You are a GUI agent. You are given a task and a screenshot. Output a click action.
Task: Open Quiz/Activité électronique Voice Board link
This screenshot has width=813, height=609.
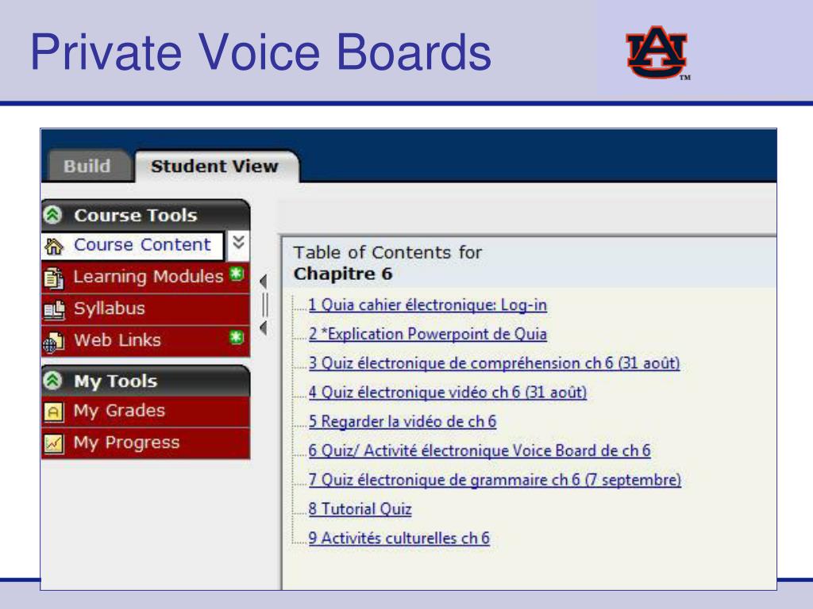(480, 450)
